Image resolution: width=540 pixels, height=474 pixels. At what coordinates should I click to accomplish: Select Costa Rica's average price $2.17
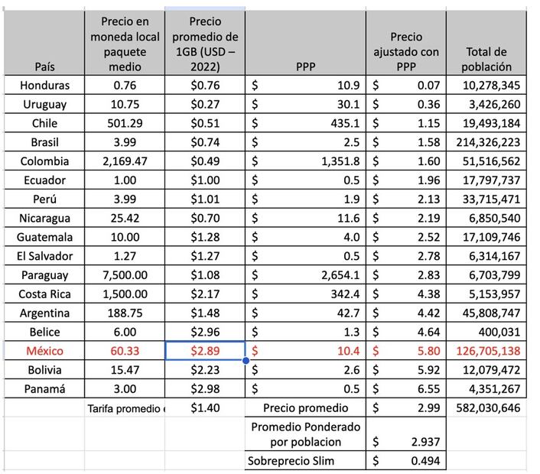pyautogui.click(x=204, y=294)
